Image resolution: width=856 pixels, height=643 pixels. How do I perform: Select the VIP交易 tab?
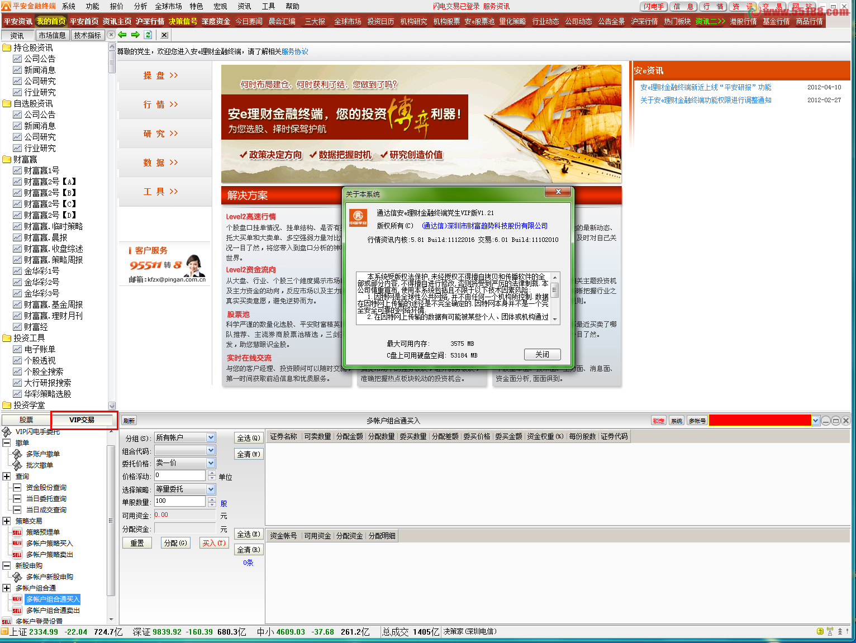tap(82, 420)
